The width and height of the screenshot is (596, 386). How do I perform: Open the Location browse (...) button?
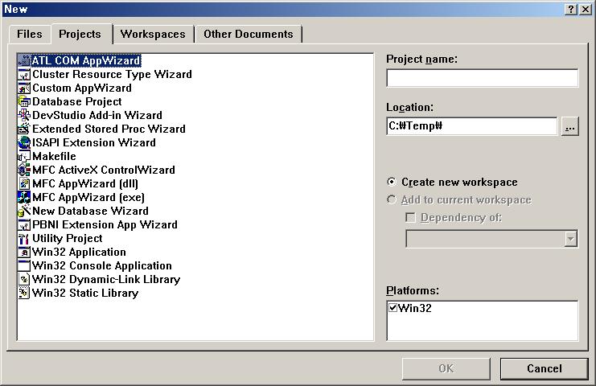(569, 126)
